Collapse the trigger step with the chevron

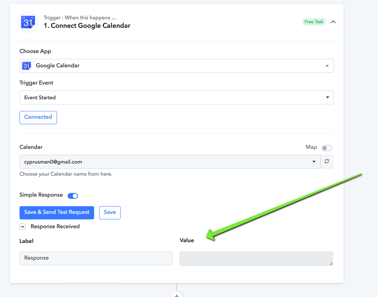tap(333, 22)
